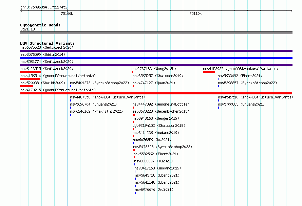302x206 pixels.
Task: Click the nsv6575523 (Sedlazeck2020) variant label
Action: (x=47, y=47)
